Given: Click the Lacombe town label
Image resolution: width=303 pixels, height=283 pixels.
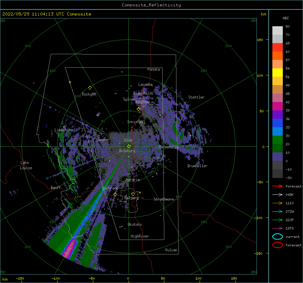Looking at the screenshot, I should click(x=145, y=84).
